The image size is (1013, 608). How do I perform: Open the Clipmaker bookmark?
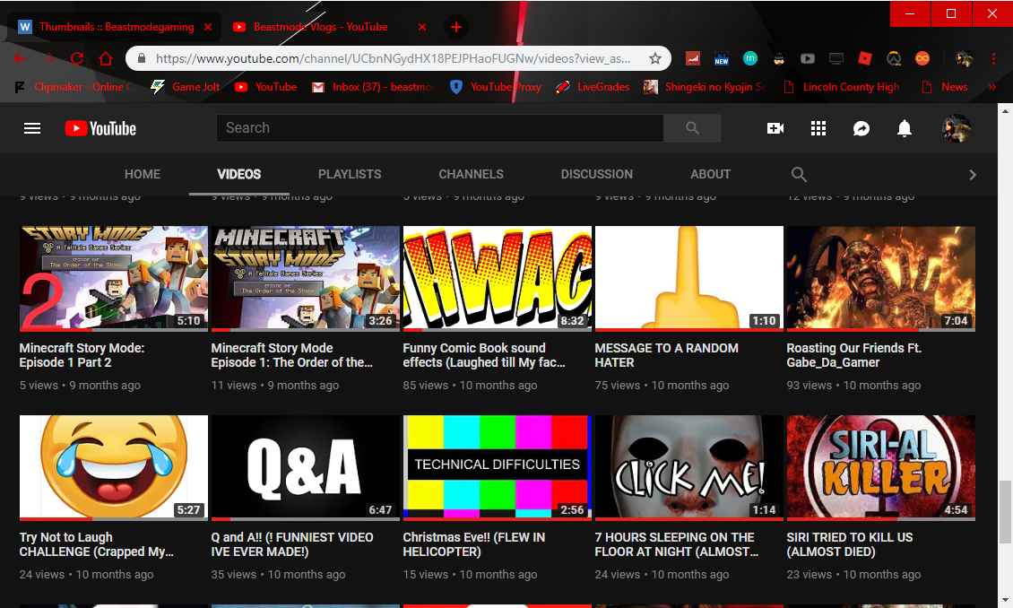click(x=74, y=87)
